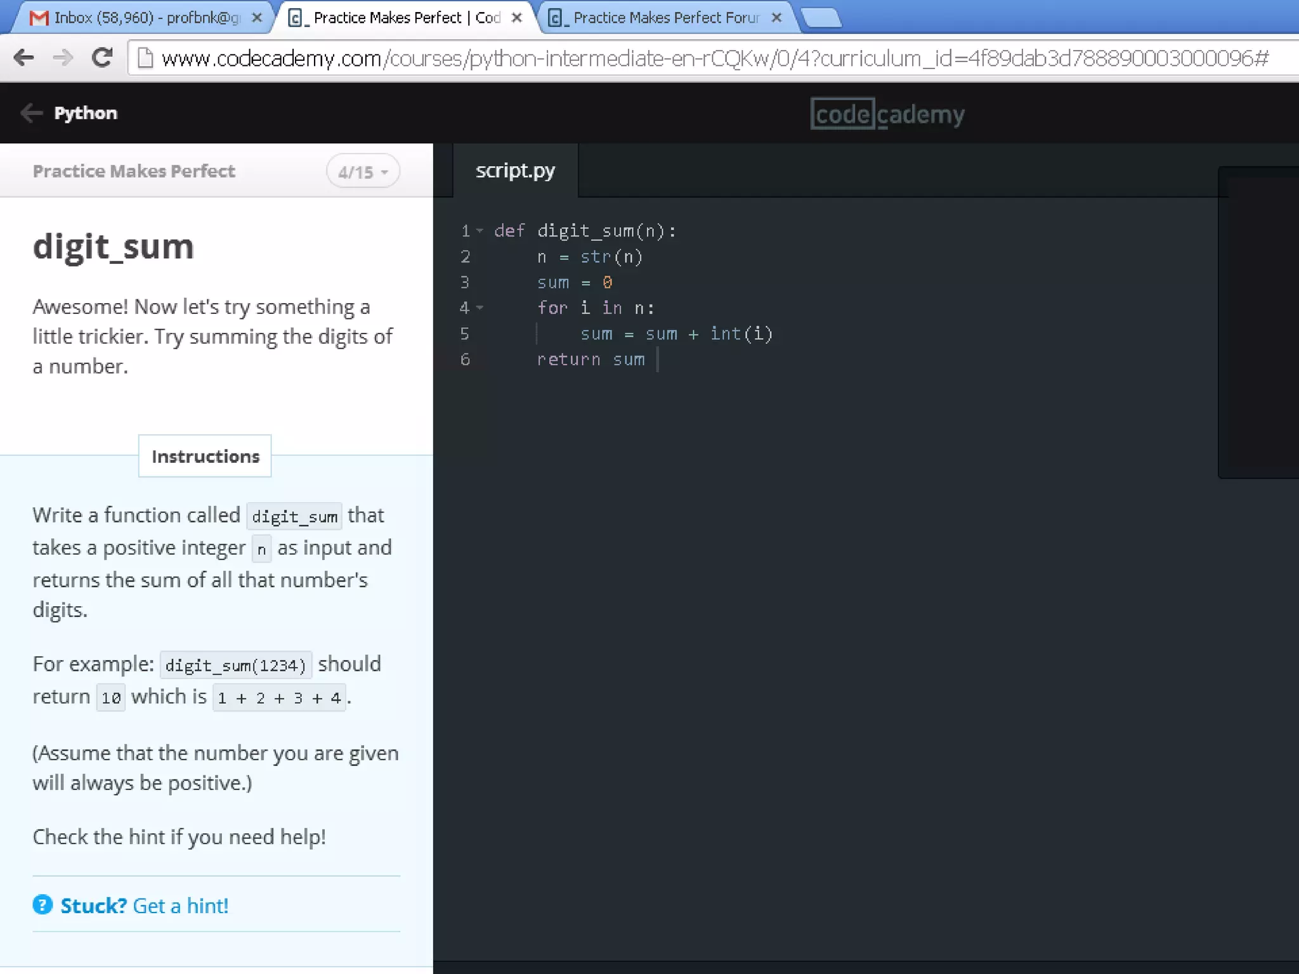Open a new browser tab

(x=822, y=18)
